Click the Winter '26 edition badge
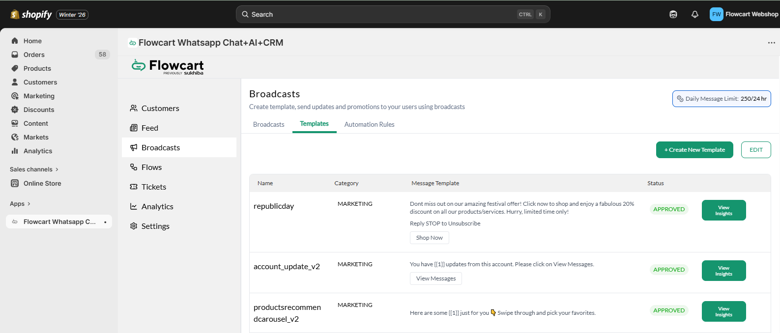780x333 pixels. pyautogui.click(x=72, y=15)
